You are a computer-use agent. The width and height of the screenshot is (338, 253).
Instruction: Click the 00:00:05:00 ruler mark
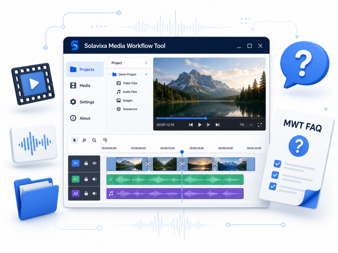tap(138, 148)
